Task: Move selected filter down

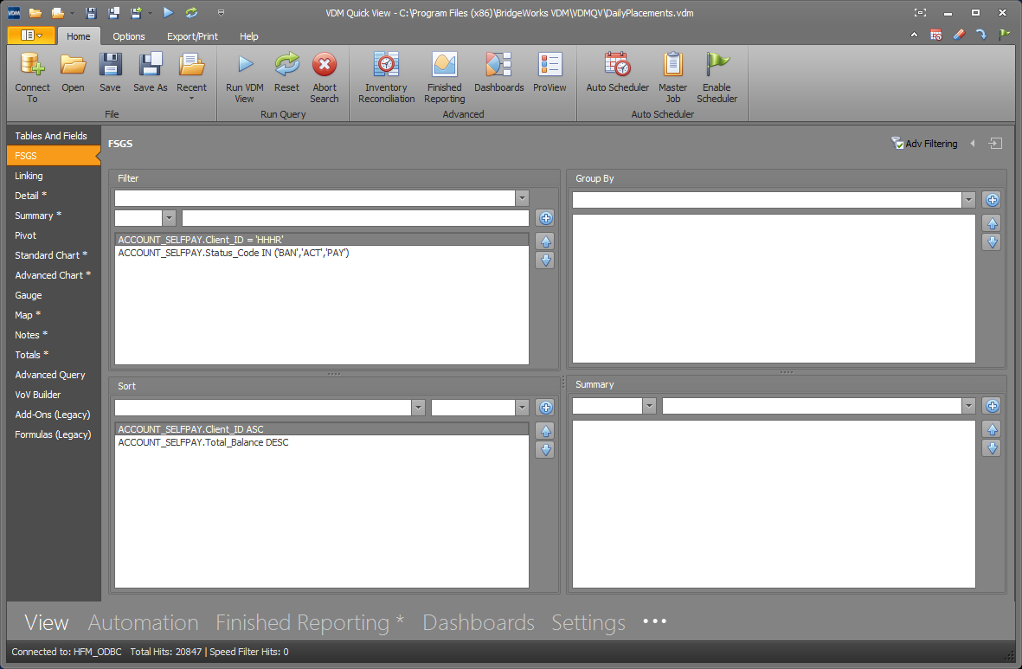Action: [x=545, y=261]
